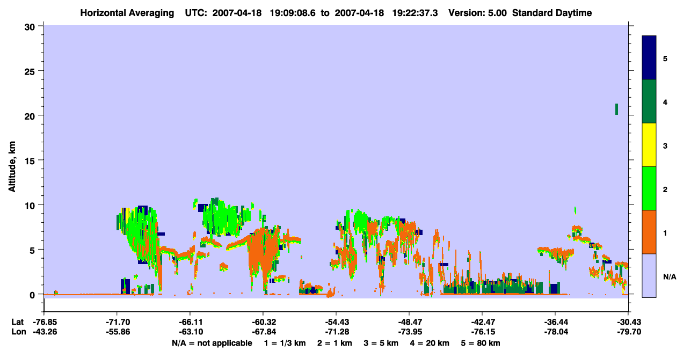Click the 'Version: 5.00' text in title

(x=477, y=13)
